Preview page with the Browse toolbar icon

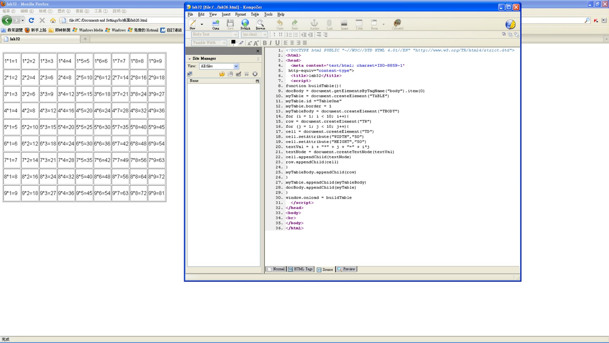pyautogui.click(x=260, y=24)
